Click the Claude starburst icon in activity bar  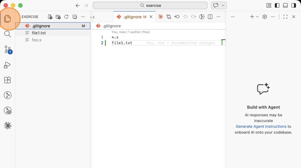tap(7, 126)
